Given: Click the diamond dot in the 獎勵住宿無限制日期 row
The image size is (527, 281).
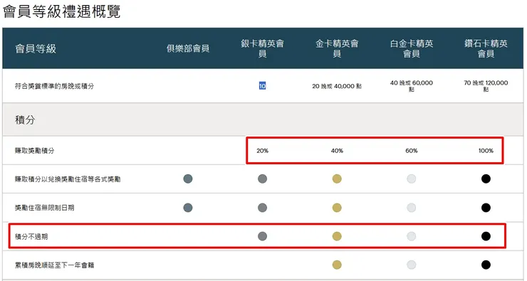Looking at the screenshot, I should click(x=486, y=208).
